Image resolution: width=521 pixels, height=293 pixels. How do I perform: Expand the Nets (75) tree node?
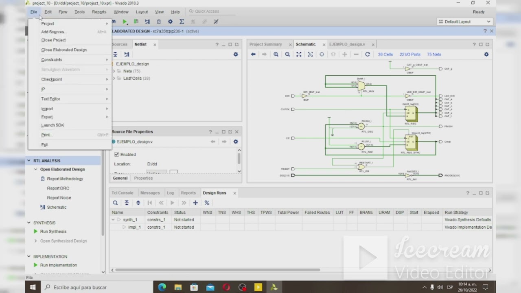click(114, 71)
